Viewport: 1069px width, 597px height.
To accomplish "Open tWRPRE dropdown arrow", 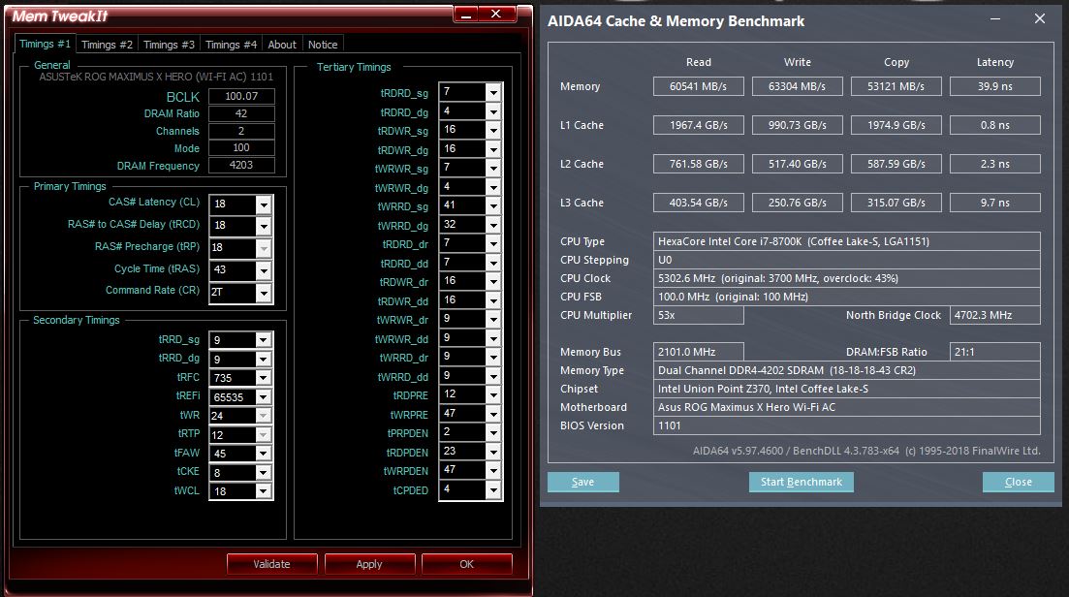I will click(493, 413).
